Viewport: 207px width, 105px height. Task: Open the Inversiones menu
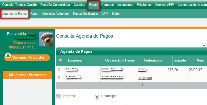(x=125, y=5)
